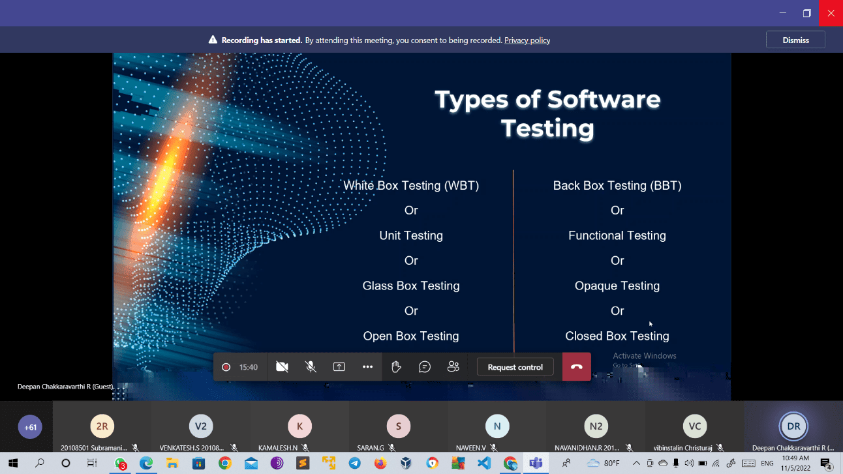Open the Privacy policy link
Image resolution: width=843 pixels, height=474 pixels.
pos(527,40)
